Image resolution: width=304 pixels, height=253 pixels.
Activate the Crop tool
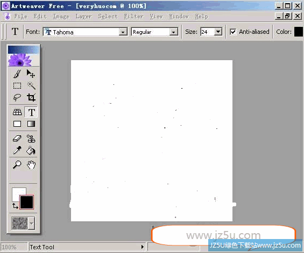click(x=31, y=97)
